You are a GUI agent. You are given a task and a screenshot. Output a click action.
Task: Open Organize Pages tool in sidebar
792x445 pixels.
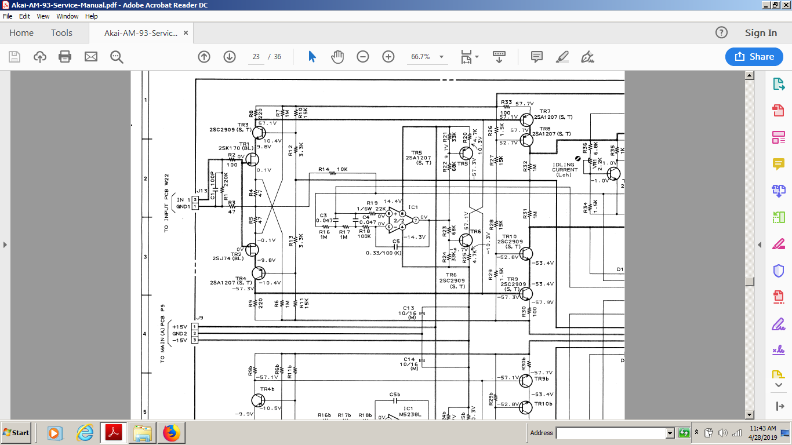click(x=779, y=217)
